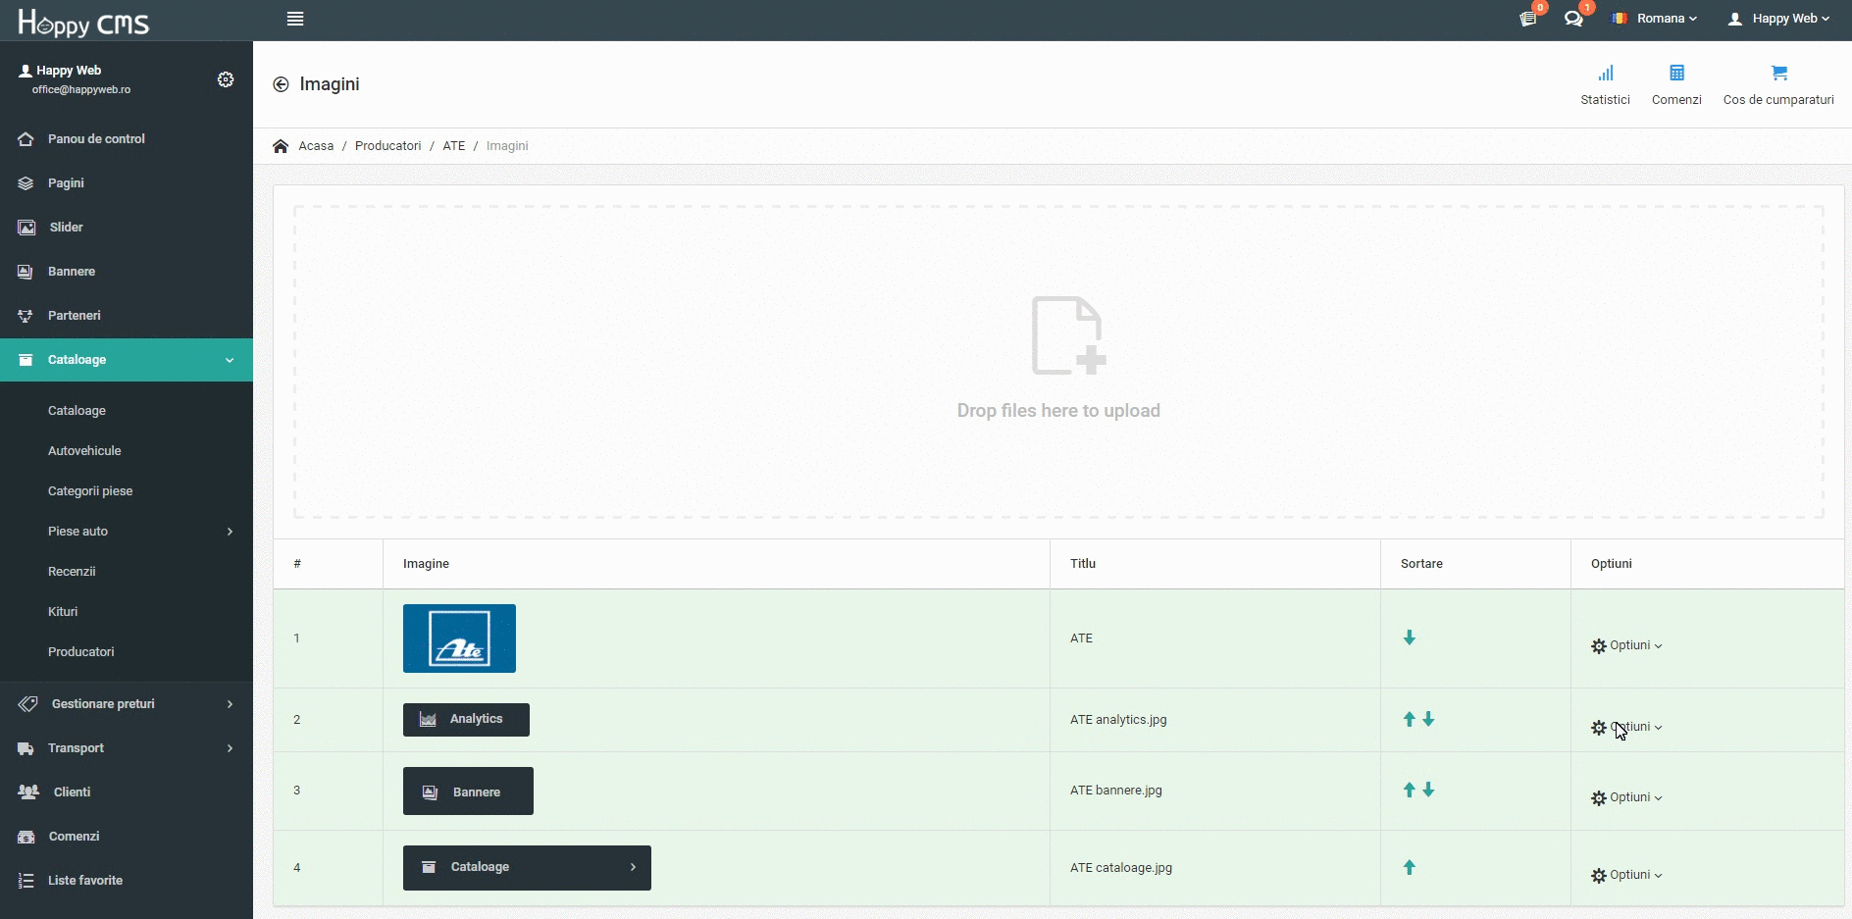Open Optiuni dropdown for ATE row
Screen dimensions: 1852x919
(x=1626, y=645)
